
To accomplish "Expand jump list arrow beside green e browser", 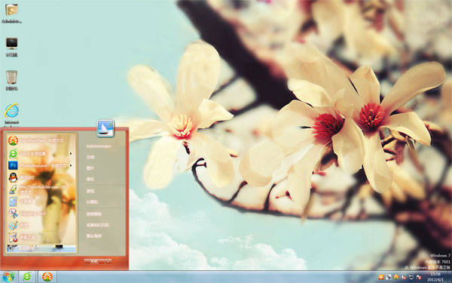I will point(71,153).
